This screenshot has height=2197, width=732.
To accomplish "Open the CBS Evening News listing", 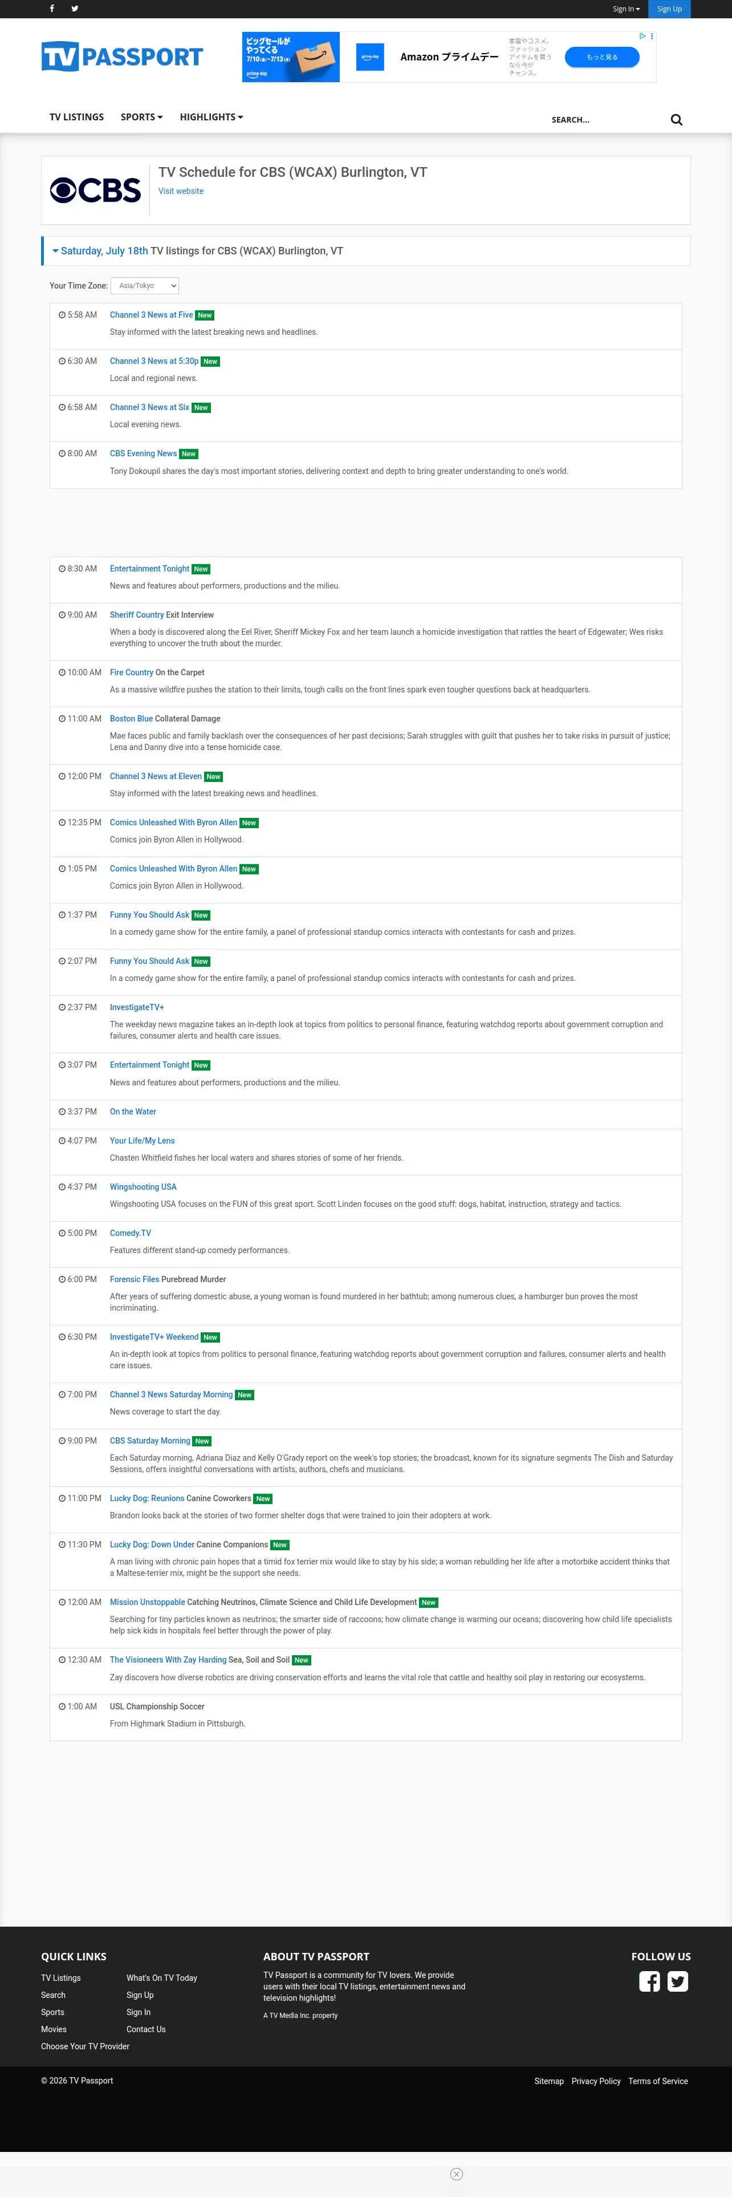I will pos(143,453).
